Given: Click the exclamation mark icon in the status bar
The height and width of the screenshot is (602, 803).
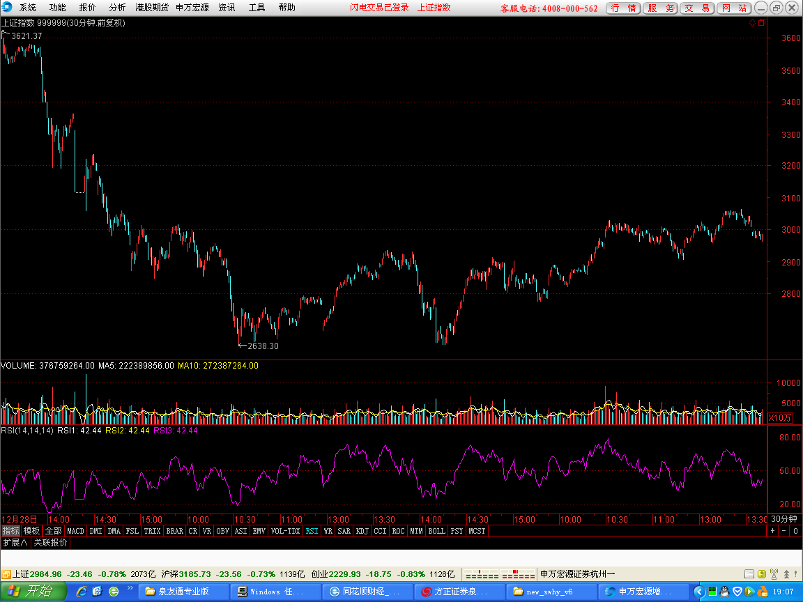Looking at the screenshot, I should pyautogui.click(x=796, y=574).
